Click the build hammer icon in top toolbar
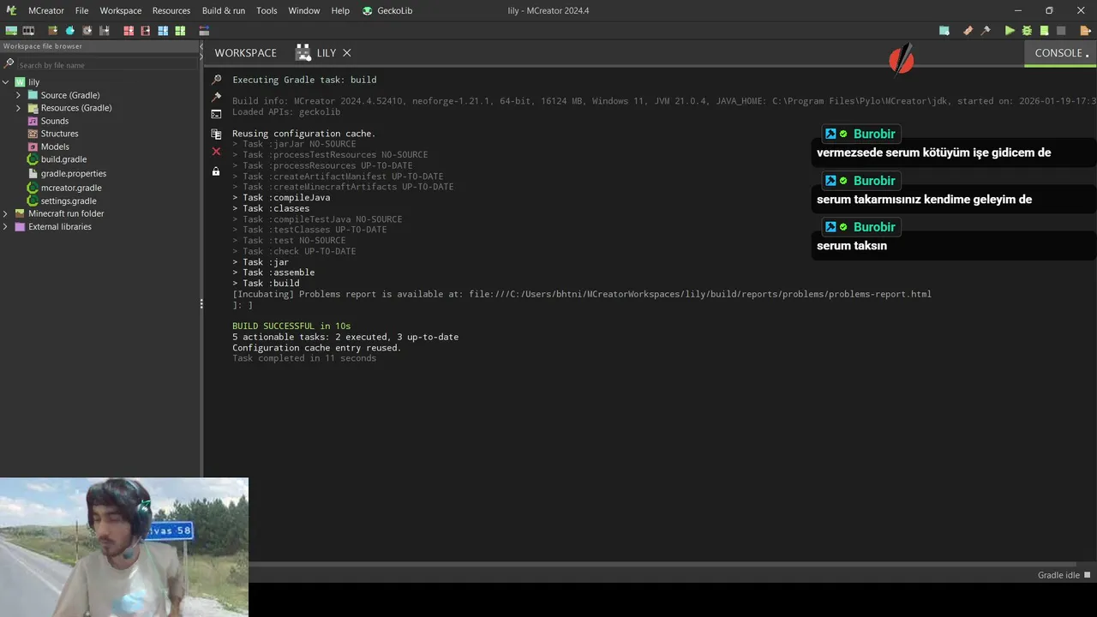The width and height of the screenshot is (1097, 617). point(986,31)
